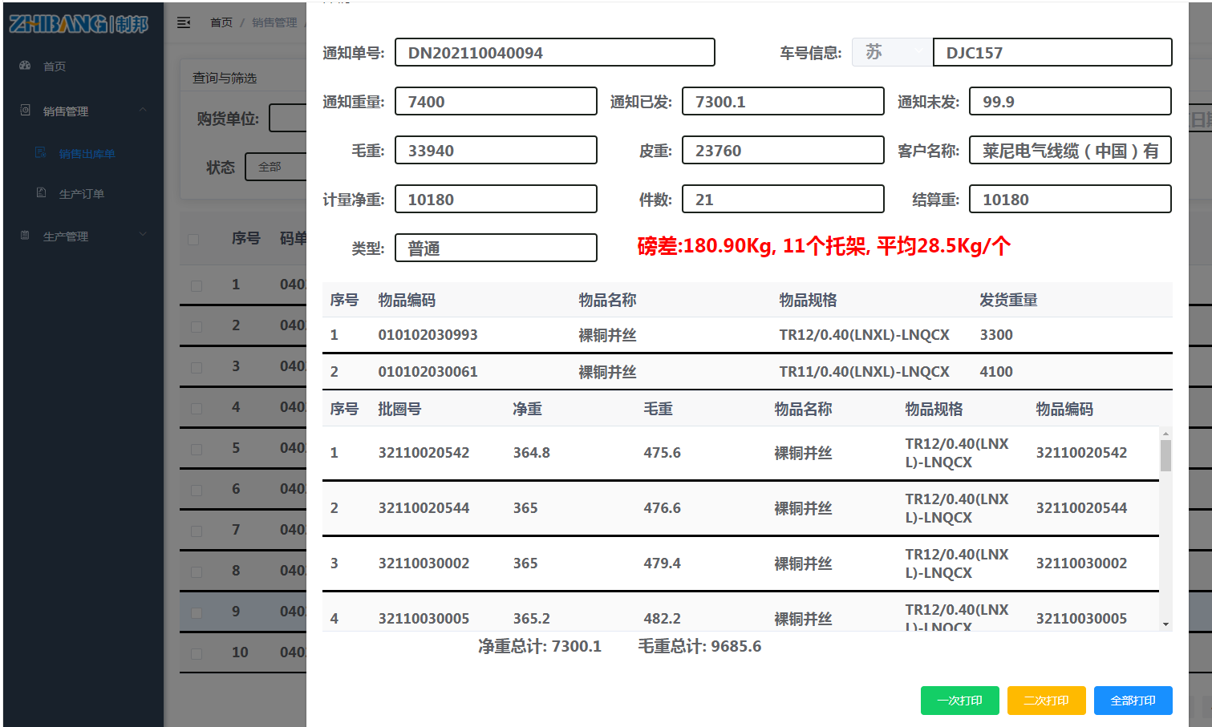Check the checkbox for row 1
This screenshot has height=727, width=1212.
197,285
